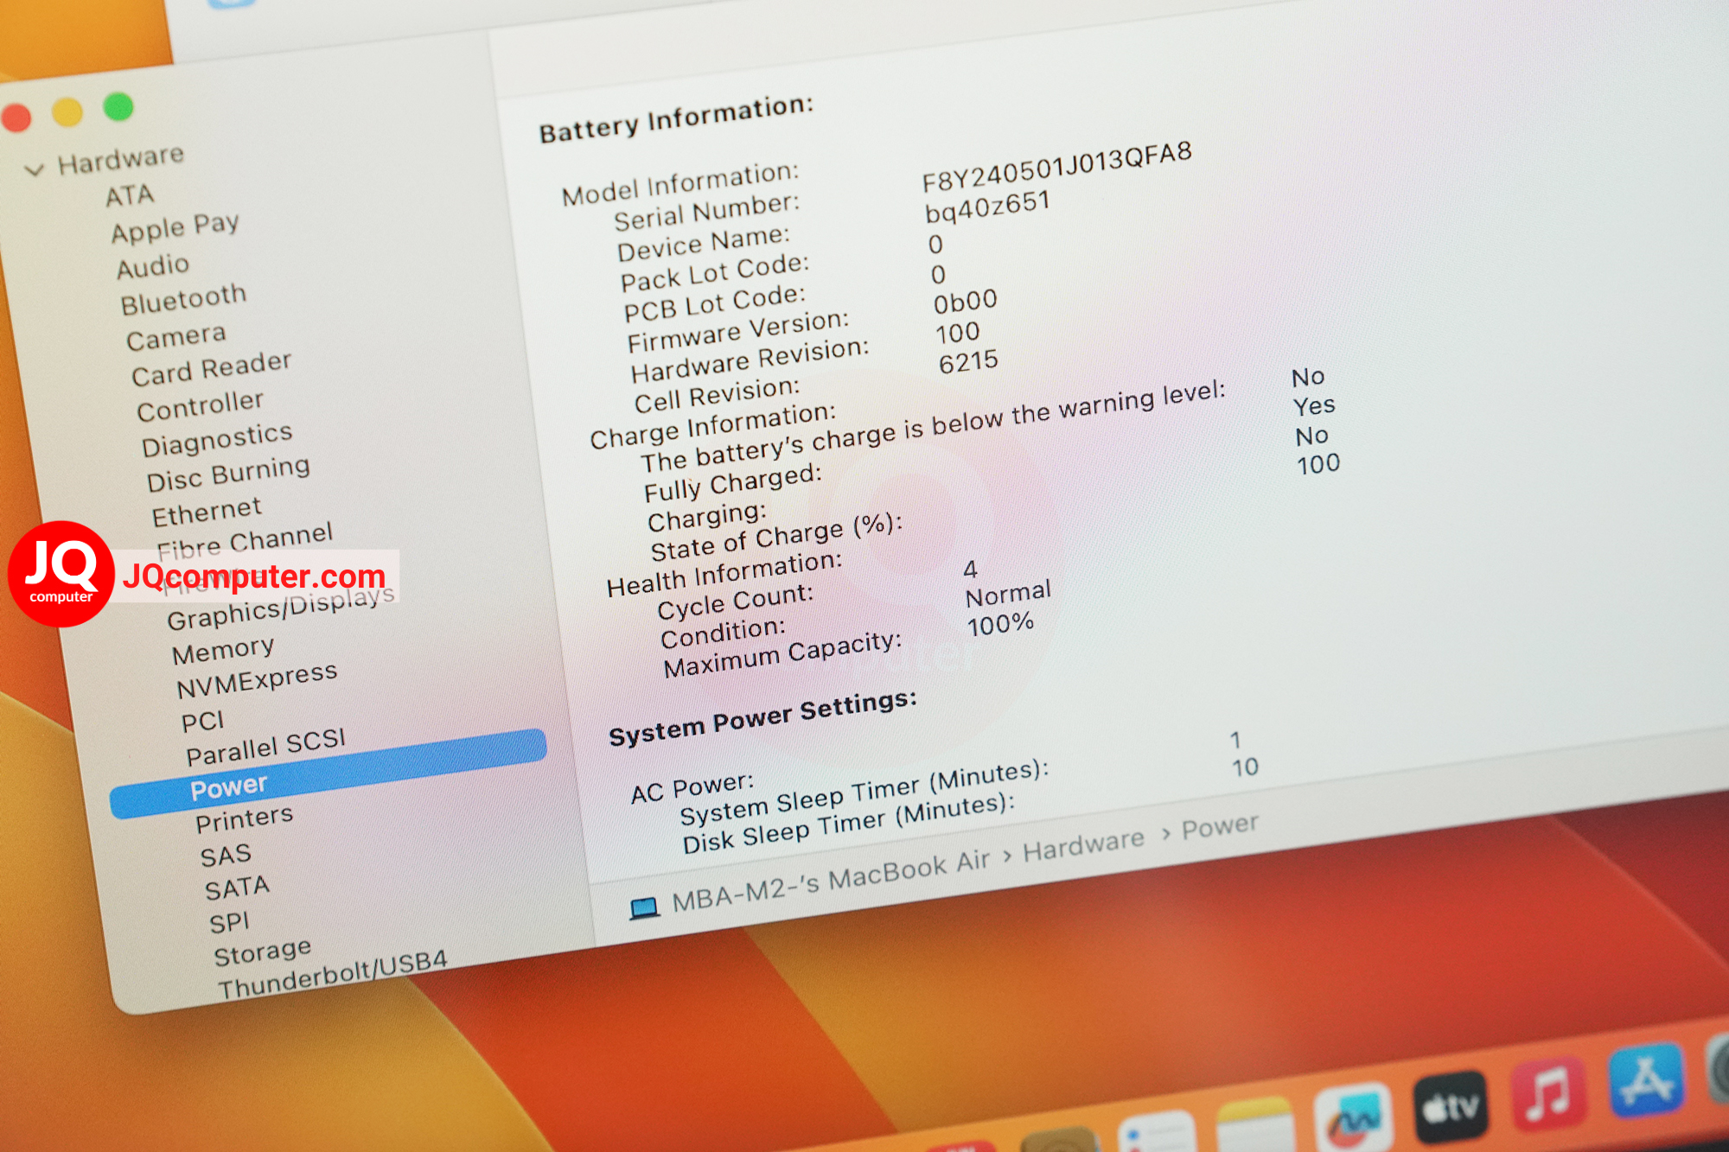Open Notes from the Dock

1254,1124
